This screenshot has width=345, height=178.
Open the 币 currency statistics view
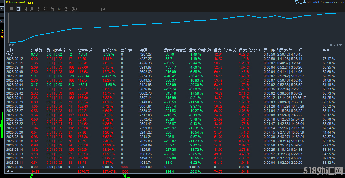[52, 9]
